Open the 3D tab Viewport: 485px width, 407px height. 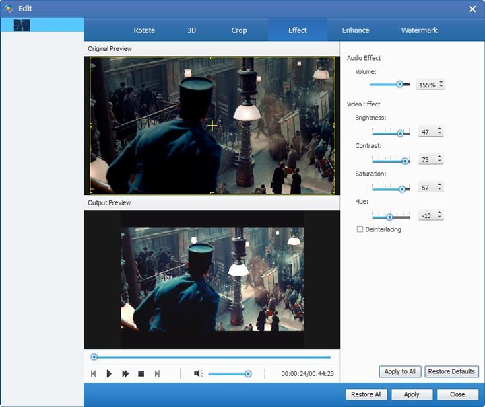click(x=191, y=30)
